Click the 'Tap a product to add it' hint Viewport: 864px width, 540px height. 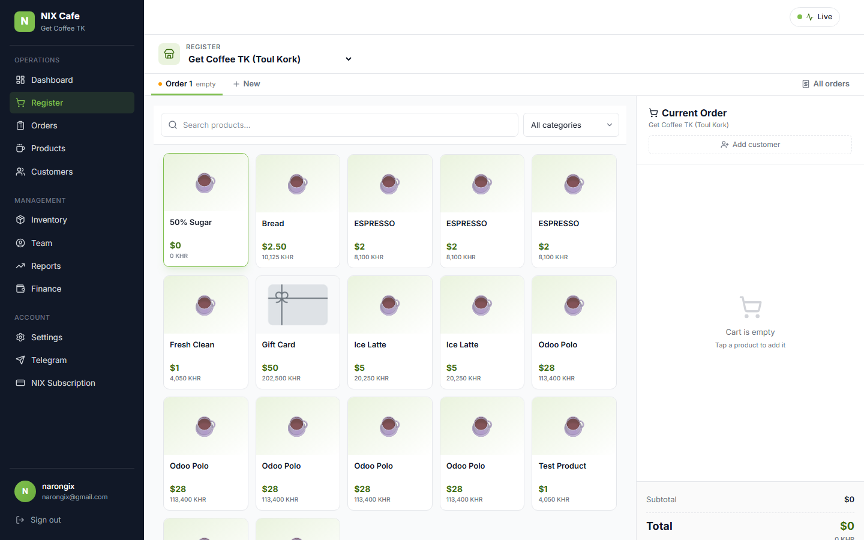750,345
